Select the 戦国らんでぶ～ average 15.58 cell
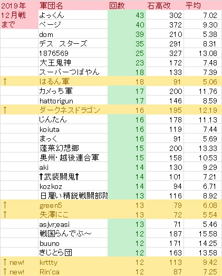222x276 pixels. 202,234
